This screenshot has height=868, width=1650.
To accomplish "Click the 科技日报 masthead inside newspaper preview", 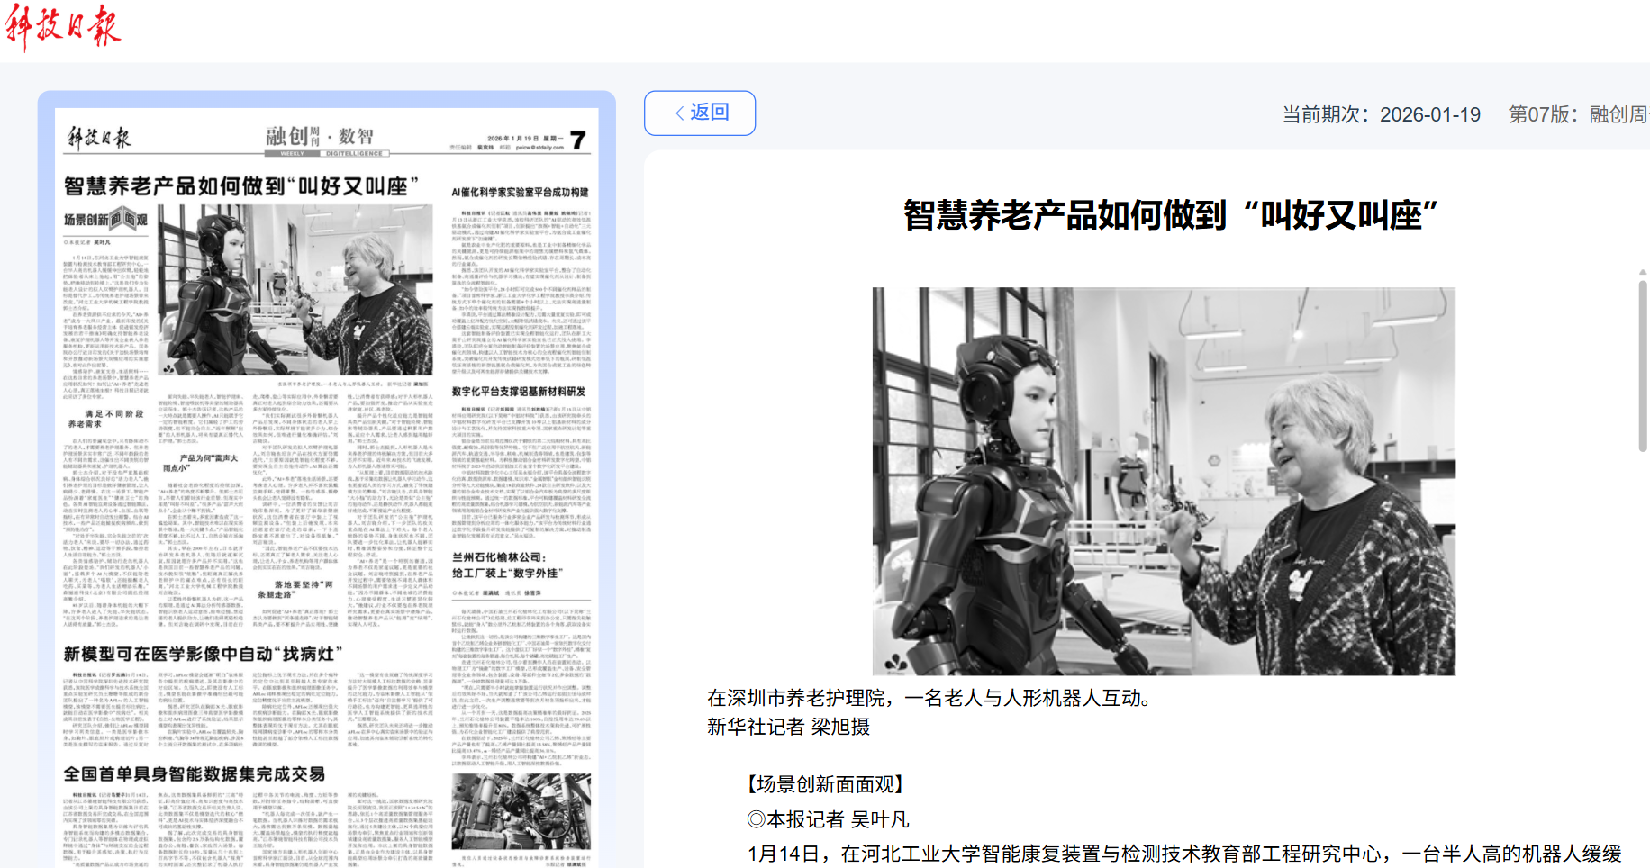I will point(99,138).
